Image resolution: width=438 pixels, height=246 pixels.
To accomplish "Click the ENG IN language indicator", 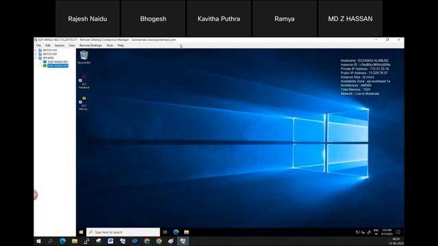I will (x=376, y=232).
